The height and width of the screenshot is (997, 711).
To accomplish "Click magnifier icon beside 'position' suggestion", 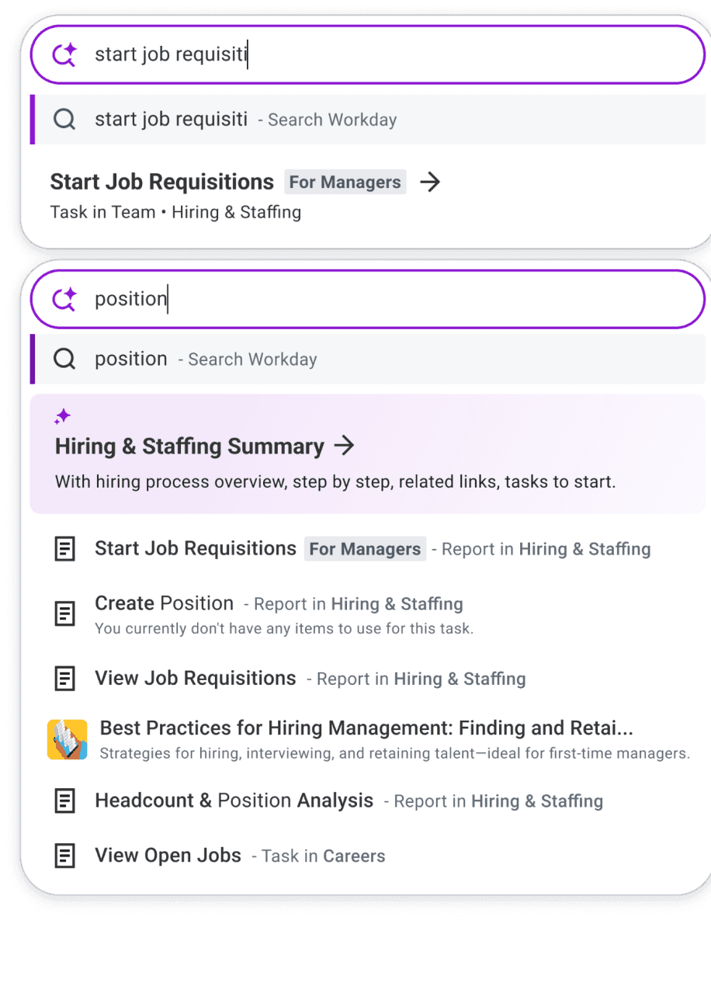I will coord(64,359).
